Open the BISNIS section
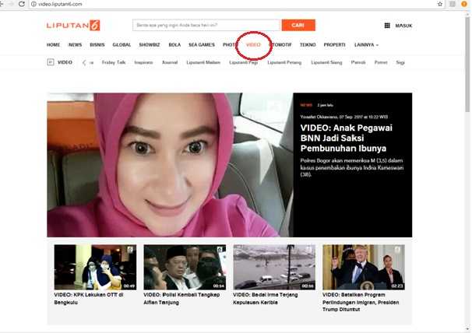 [97, 45]
